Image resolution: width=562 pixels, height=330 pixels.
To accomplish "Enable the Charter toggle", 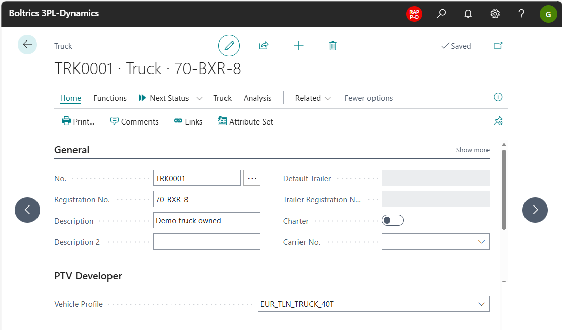I will point(393,220).
